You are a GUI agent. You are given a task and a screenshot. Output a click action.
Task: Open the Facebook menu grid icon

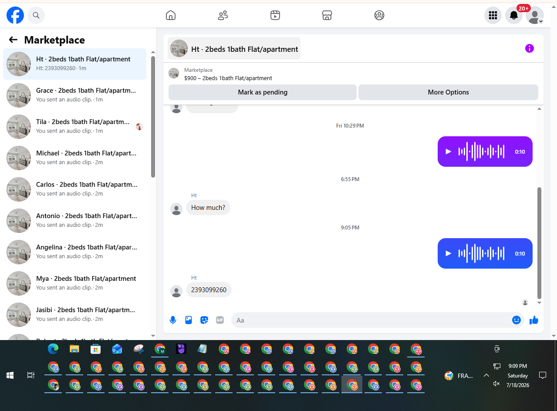pos(493,15)
